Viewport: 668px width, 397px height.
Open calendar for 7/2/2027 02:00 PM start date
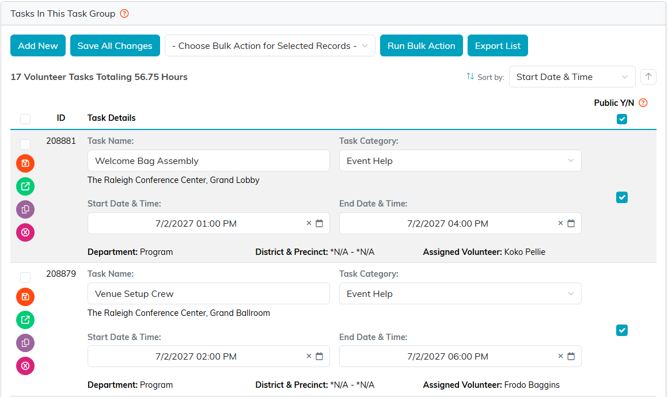(x=320, y=356)
